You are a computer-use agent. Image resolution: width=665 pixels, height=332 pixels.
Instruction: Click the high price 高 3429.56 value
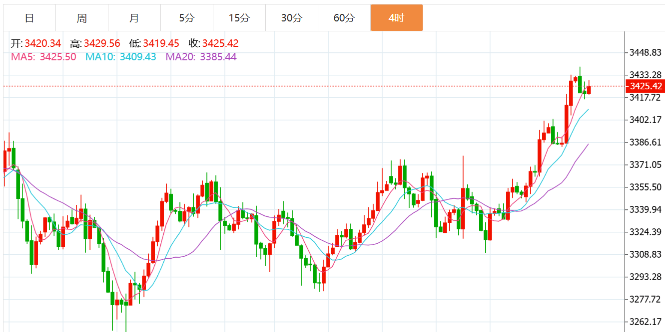coord(101,44)
